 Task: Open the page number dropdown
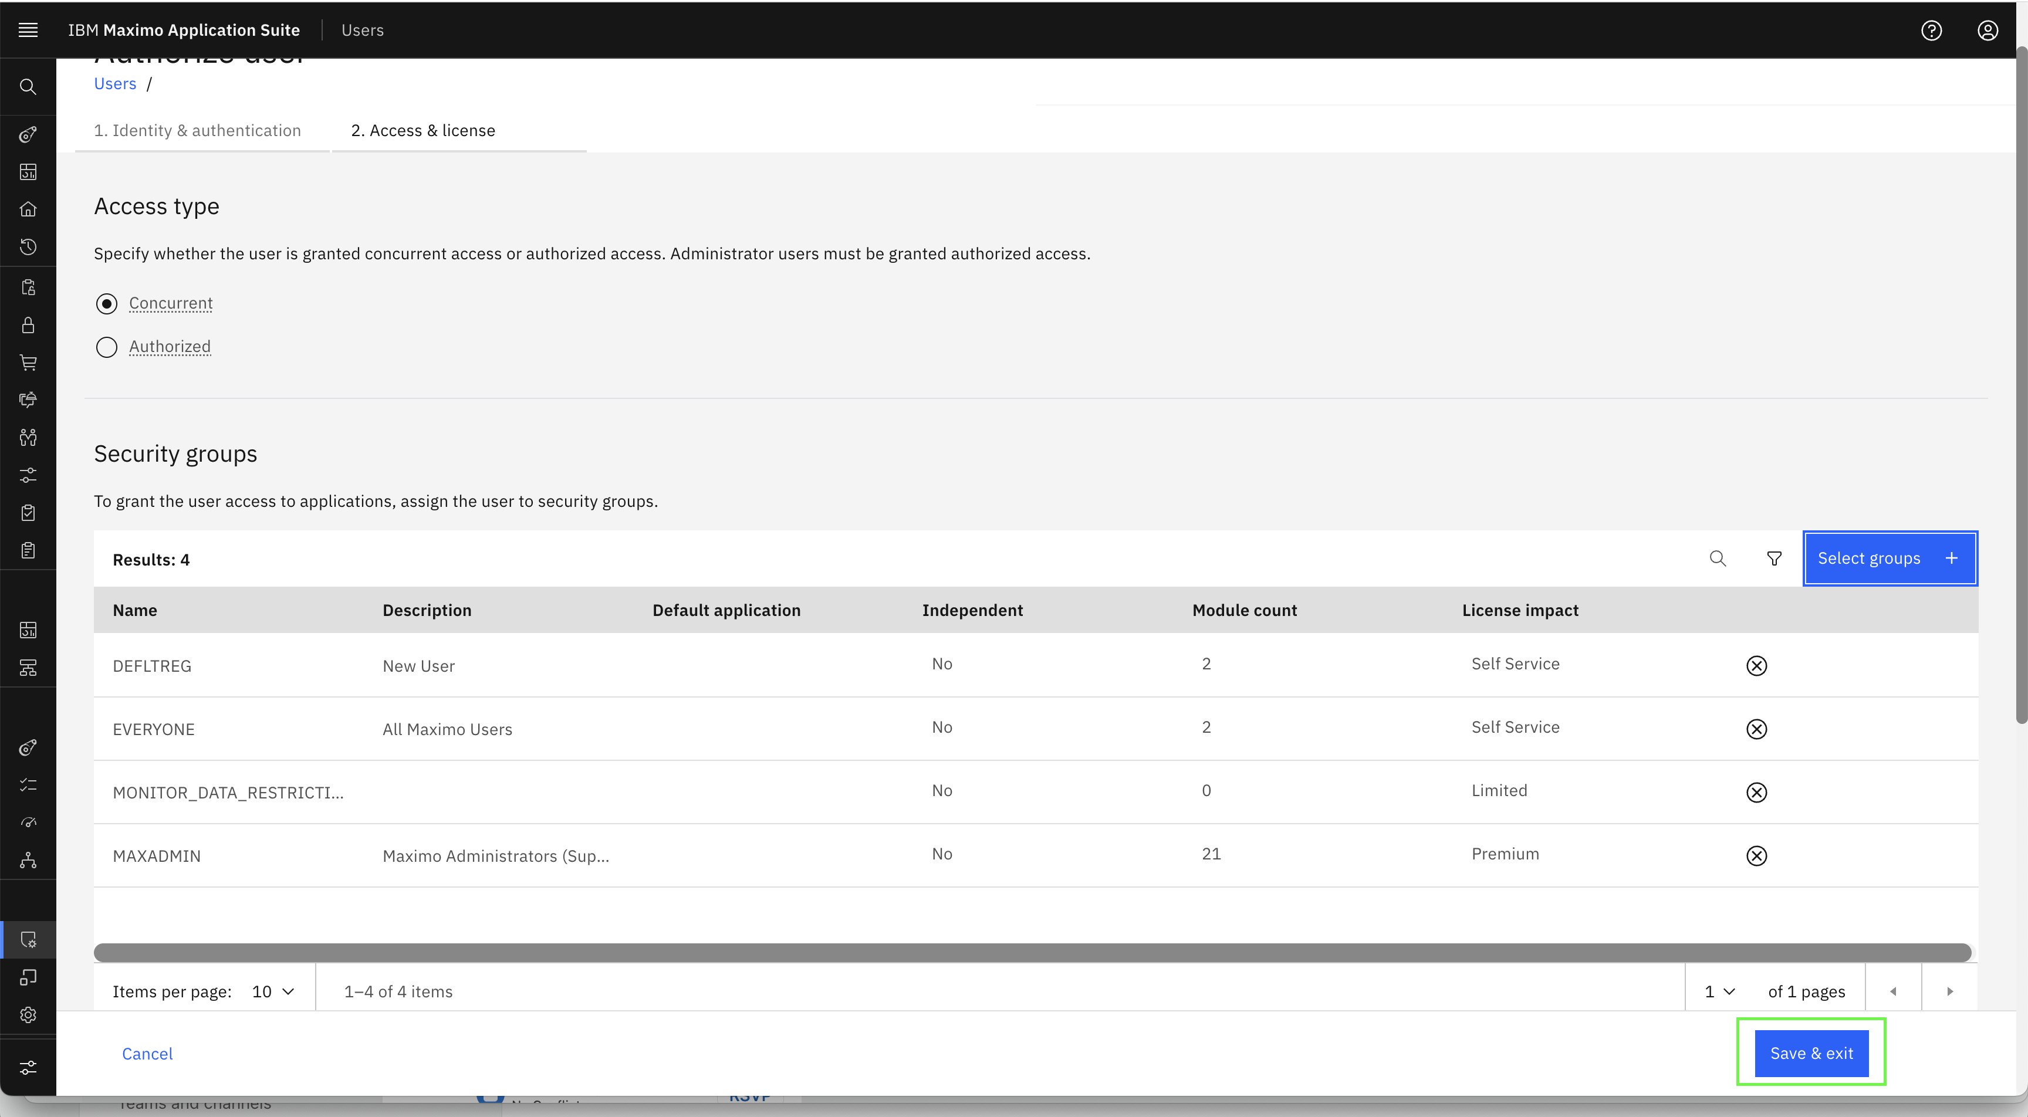(x=1719, y=991)
